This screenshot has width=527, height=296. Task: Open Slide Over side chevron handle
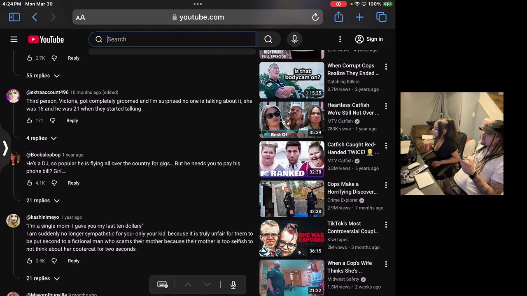(5, 148)
